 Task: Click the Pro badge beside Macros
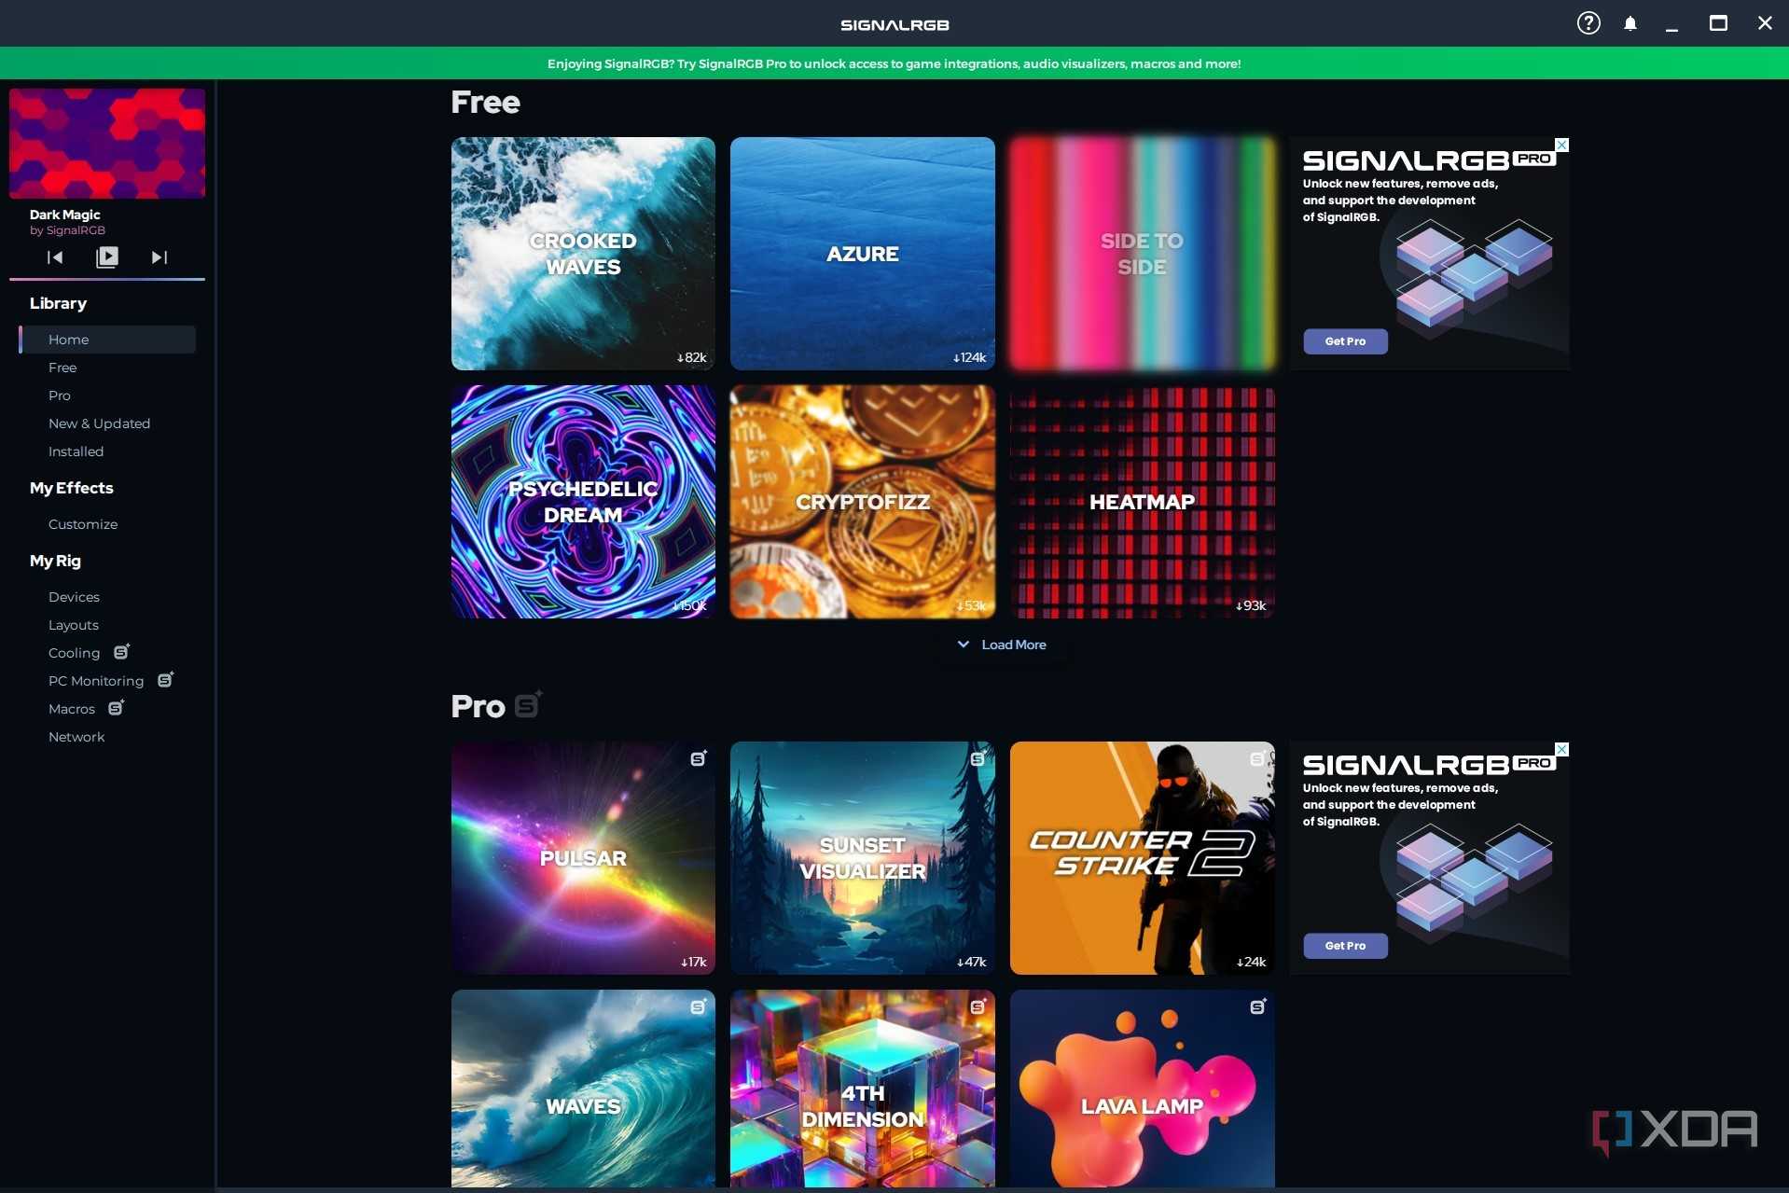coord(116,707)
